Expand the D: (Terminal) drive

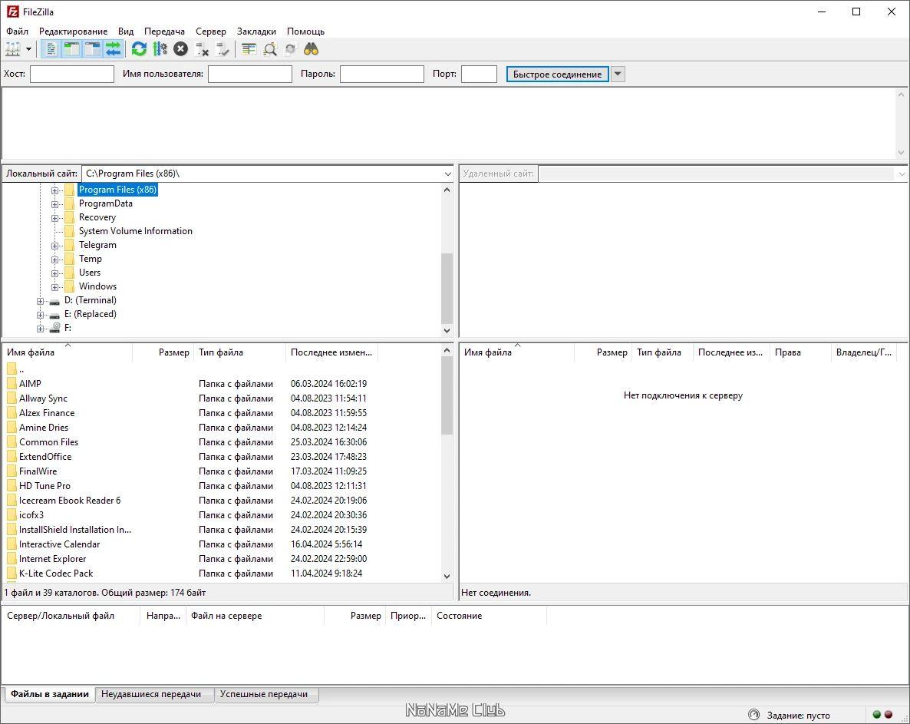[40, 301]
